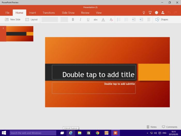Open Internet Explorer from the taskbar
The height and width of the screenshot is (136, 181).
coord(71,133)
